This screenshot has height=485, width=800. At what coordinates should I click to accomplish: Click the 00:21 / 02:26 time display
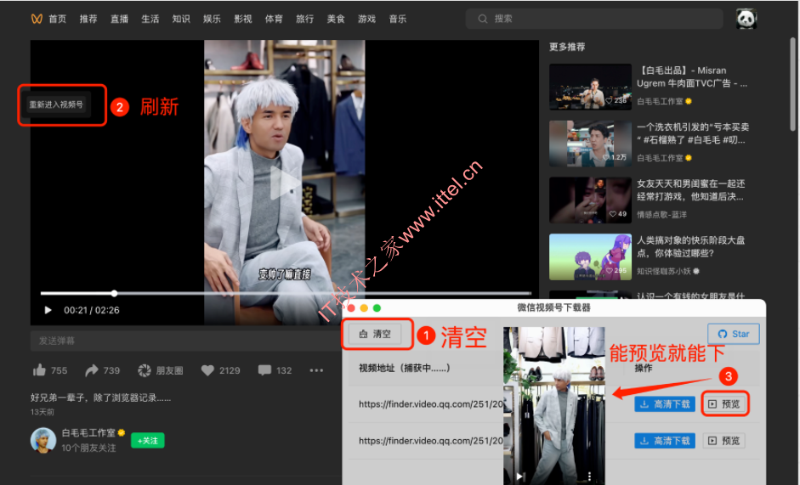click(x=91, y=310)
